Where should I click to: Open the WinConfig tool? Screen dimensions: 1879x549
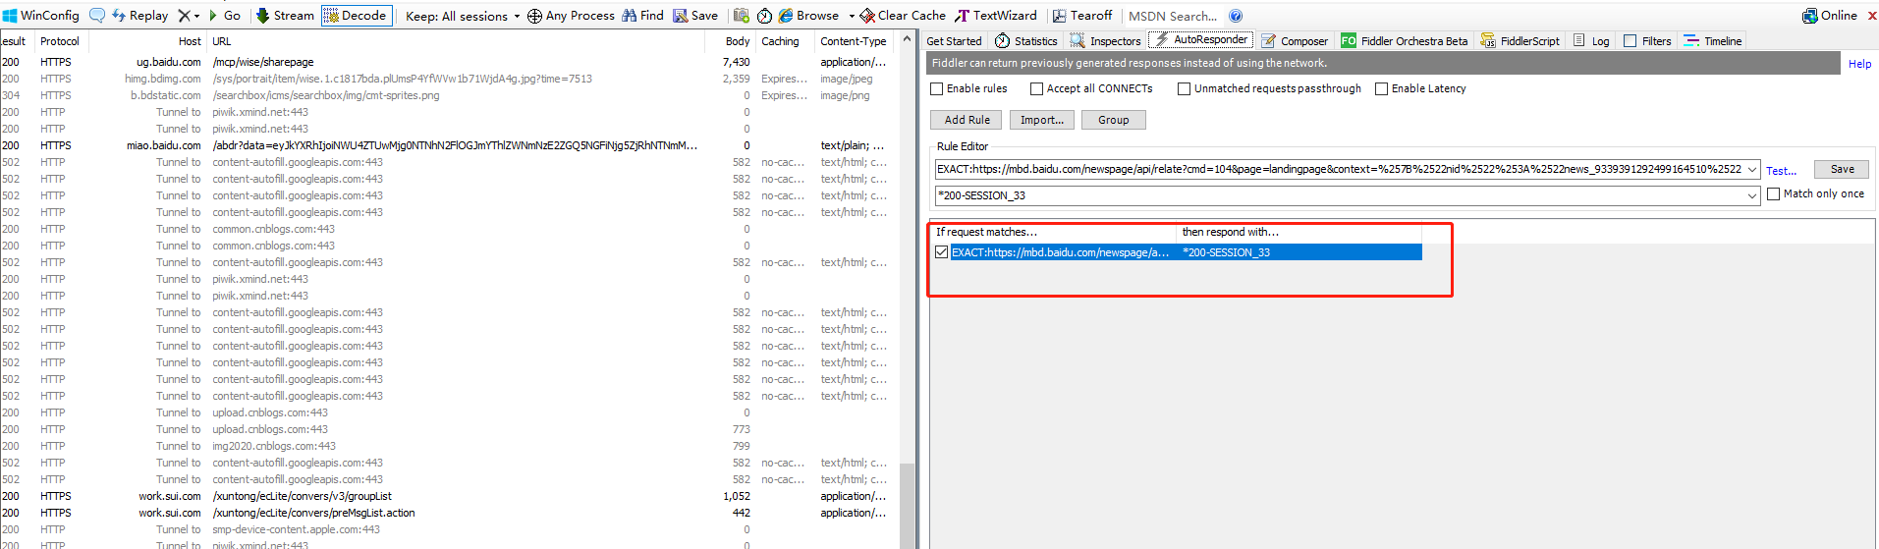tap(41, 16)
